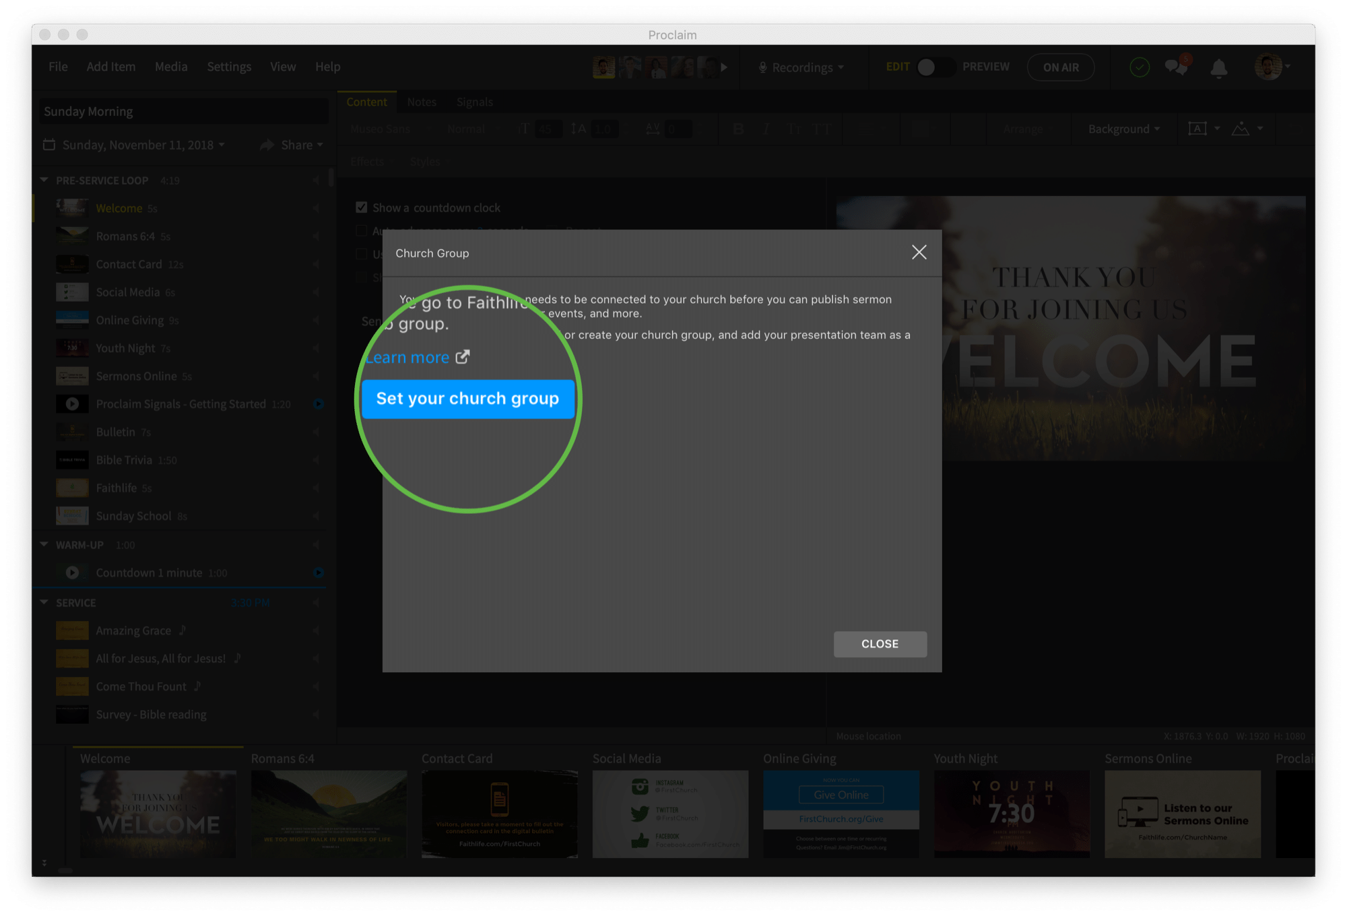Click the Romans 6:4 slide thumbnail in filmstrip
The height and width of the screenshot is (916, 1347).
[329, 814]
